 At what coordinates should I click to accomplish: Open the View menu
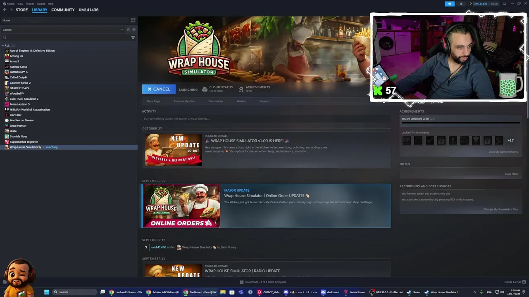click(x=20, y=4)
